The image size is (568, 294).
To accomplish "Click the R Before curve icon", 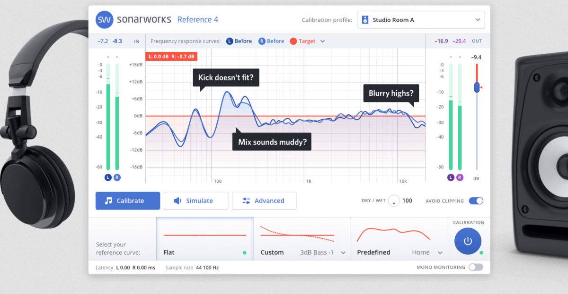I will pyautogui.click(x=262, y=41).
